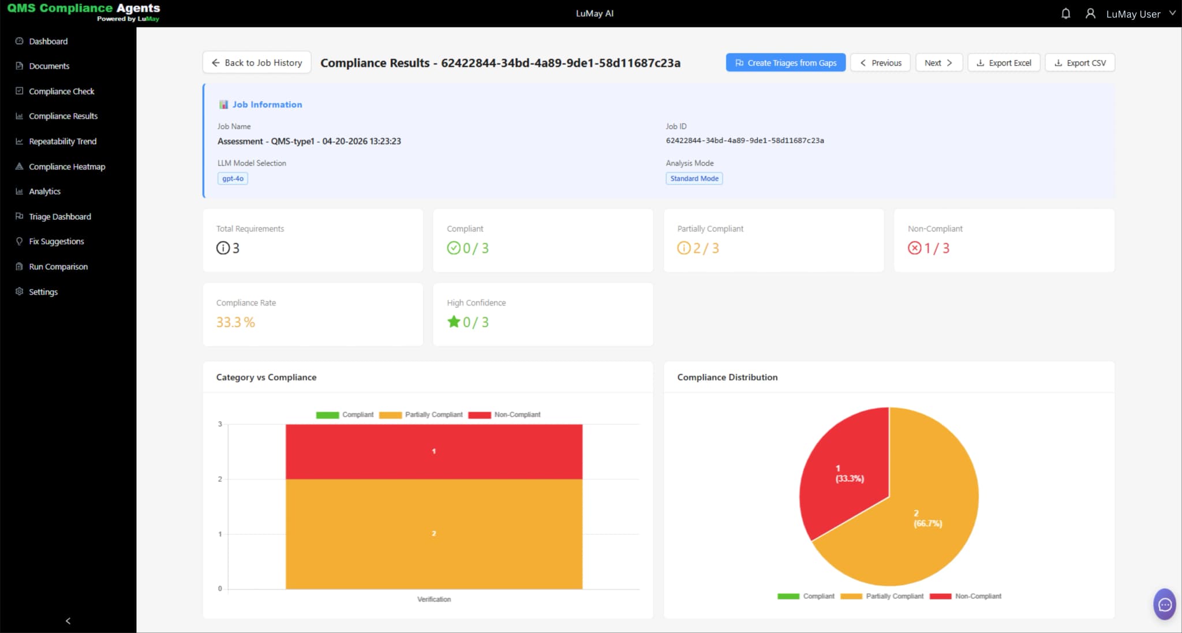This screenshot has width=1182, height=633.
Task: Click orange Partially Compliant bar segment
Action: (x=434, y=534)
